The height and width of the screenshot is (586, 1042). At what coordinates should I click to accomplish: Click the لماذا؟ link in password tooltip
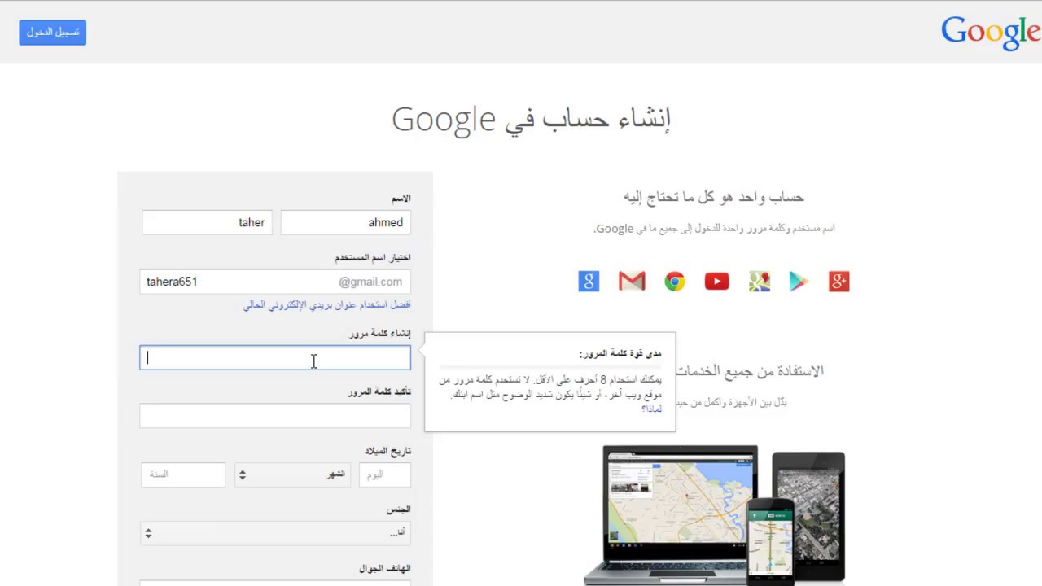[651, 409]
